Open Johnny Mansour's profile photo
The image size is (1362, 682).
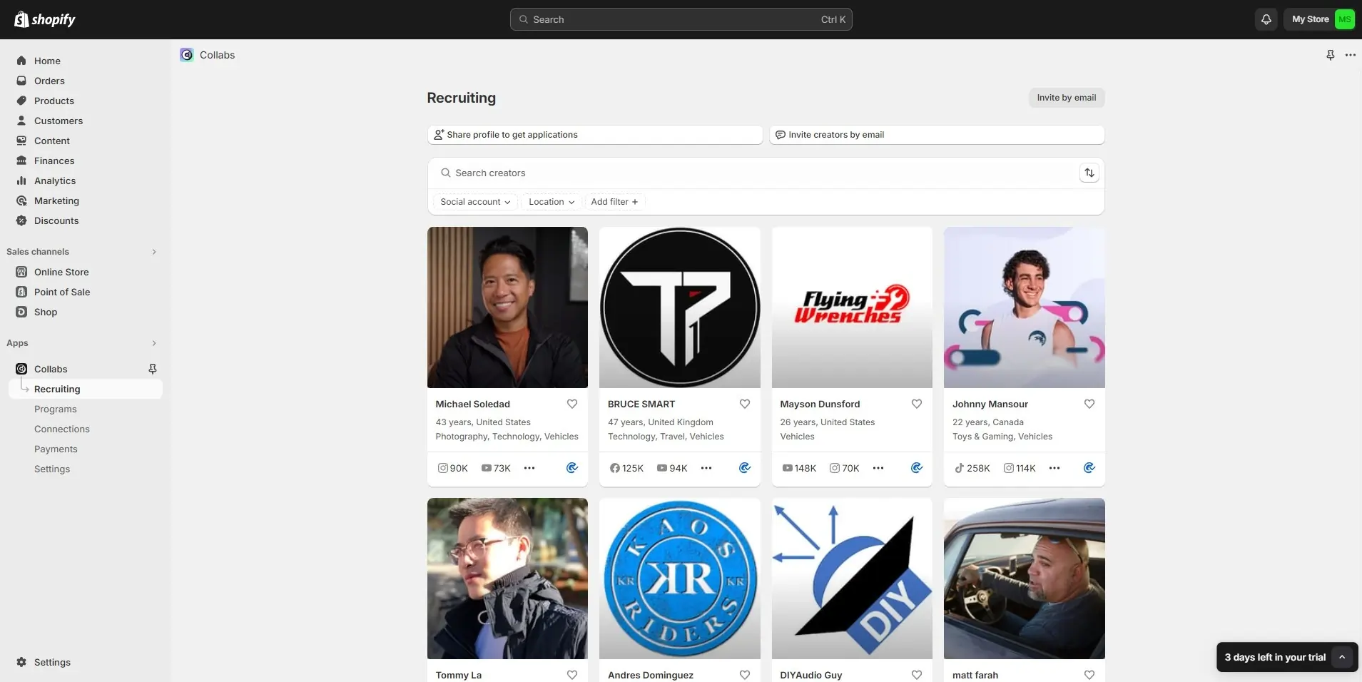pos(1024,307)
